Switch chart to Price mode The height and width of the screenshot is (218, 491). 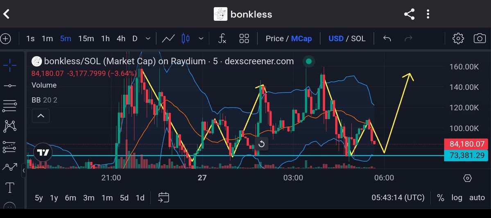tap(275, 39)
